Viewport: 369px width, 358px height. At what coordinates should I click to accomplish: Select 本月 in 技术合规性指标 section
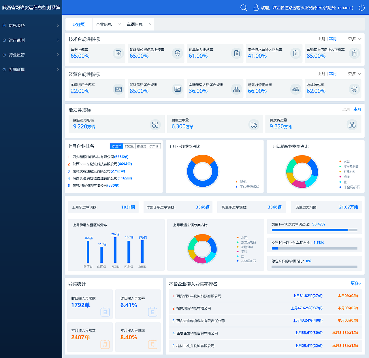pos(333,39)
